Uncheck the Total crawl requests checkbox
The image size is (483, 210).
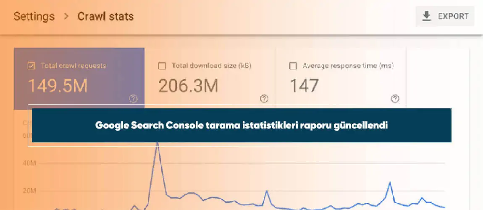tap(31, 66)
